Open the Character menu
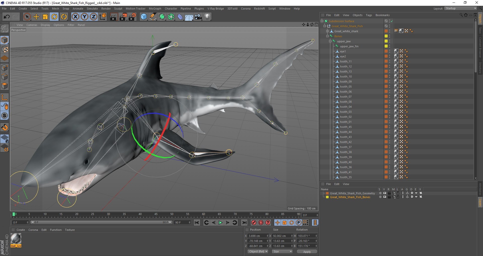The height and width of the screenshot is (256, 483). click(x=171, y=9)
